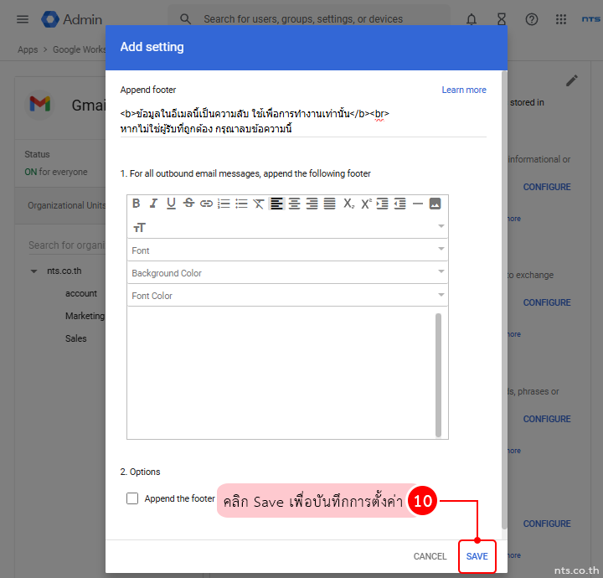Image resolution: width=603 pixels, height=578 pixels.
Task: Click the Gmail logo icon
Action: pos(40,104)
